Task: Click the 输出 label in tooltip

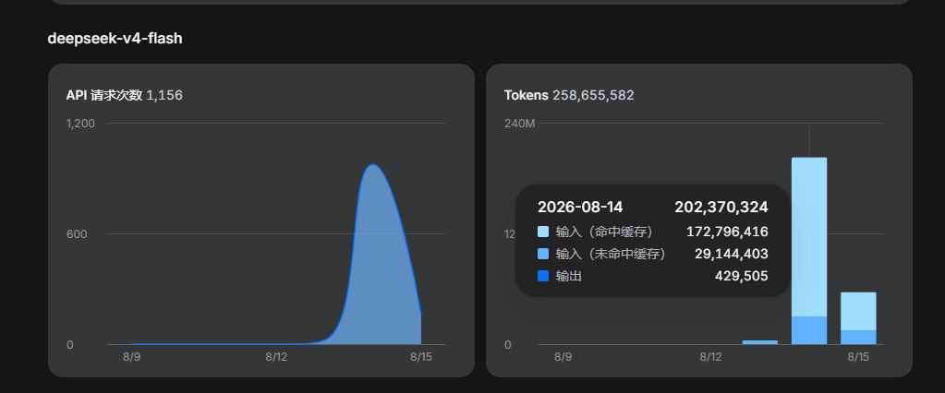Action: pyautogui.click(x=568, y=276)
